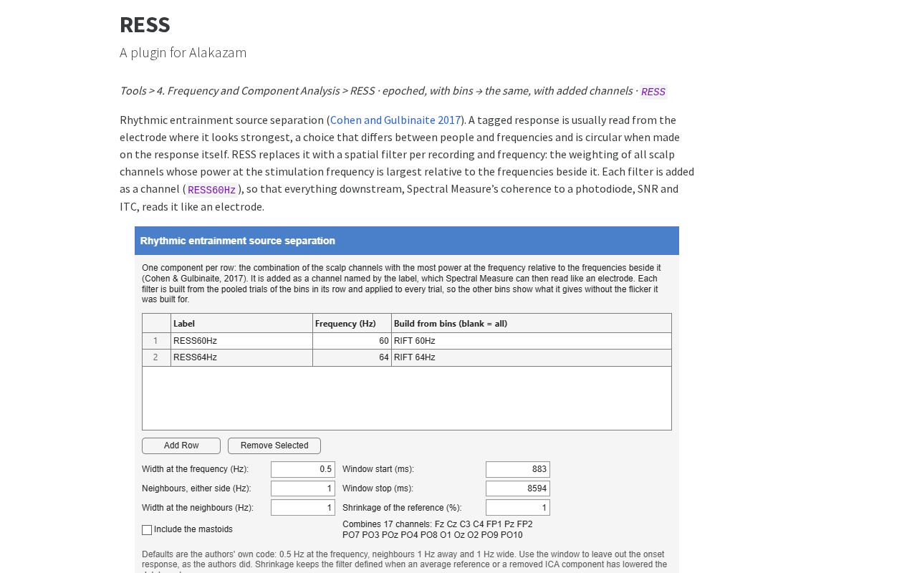Open the Cohen and Gulbinaite 2017 link

point(395,120)
